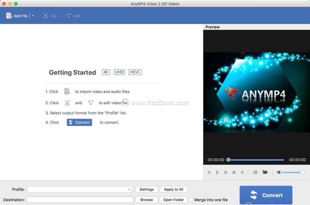Click the preview timeline seek bar

coord(256,160)
